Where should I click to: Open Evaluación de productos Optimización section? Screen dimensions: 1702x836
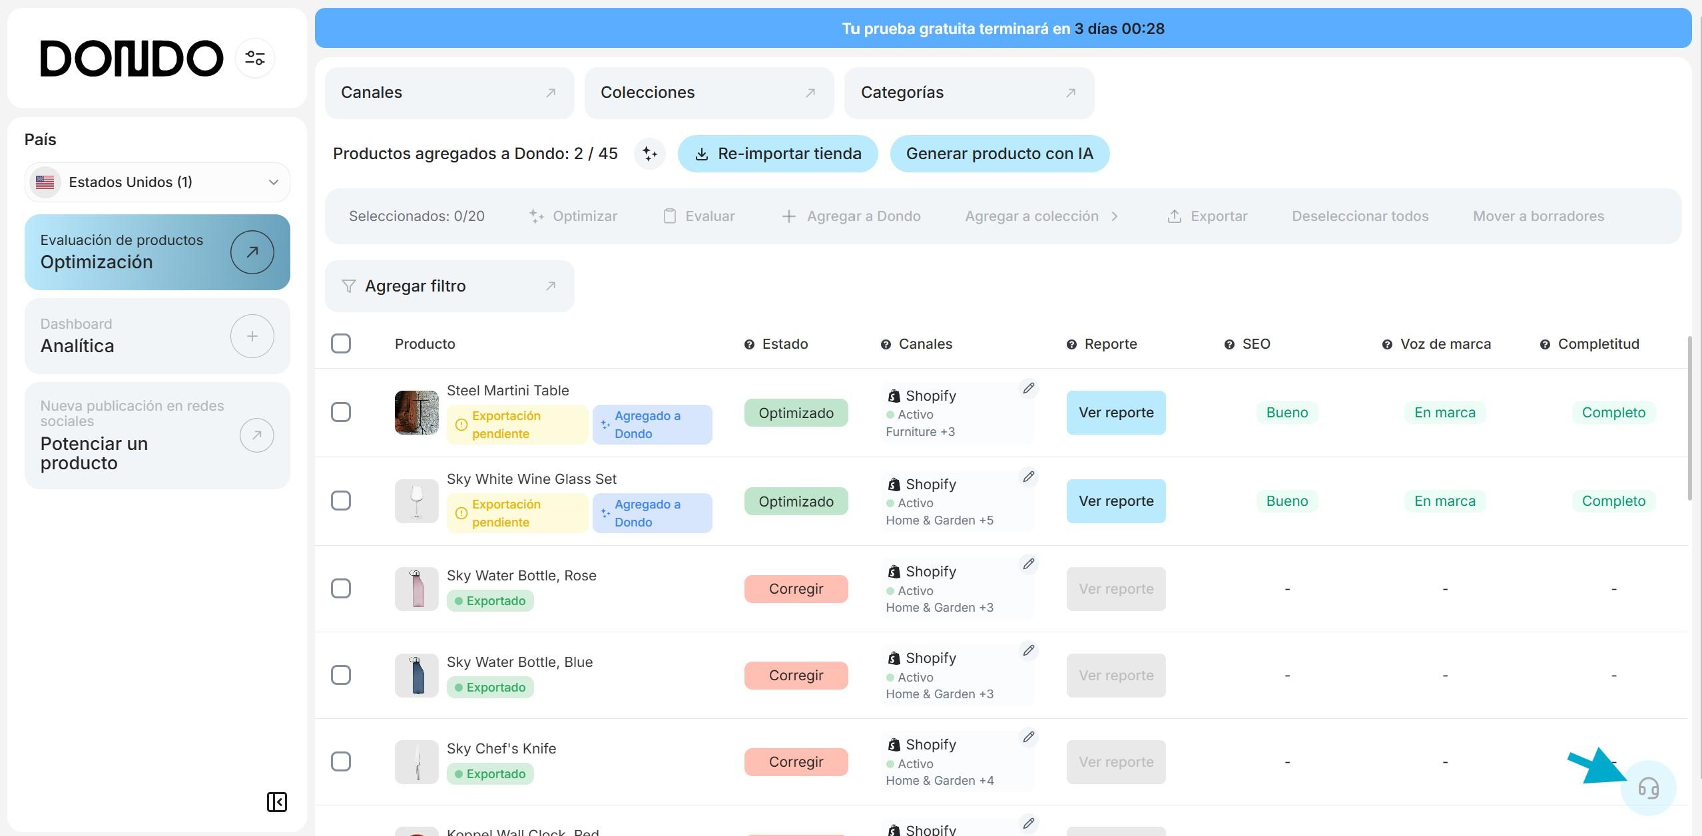point(157,252)
